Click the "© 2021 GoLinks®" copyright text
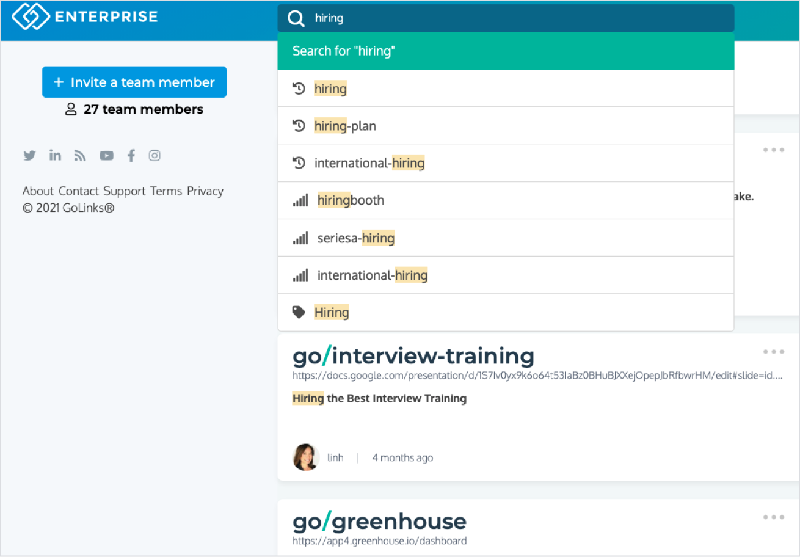 (68, 208)
